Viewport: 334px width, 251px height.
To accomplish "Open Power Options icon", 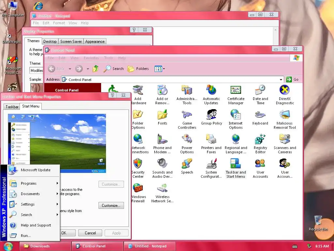I will pos(187,144).
